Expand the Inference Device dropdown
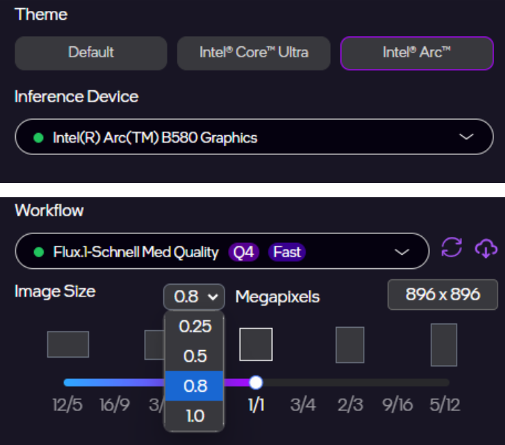Screen dimensions: 505x445 point(466,137)
